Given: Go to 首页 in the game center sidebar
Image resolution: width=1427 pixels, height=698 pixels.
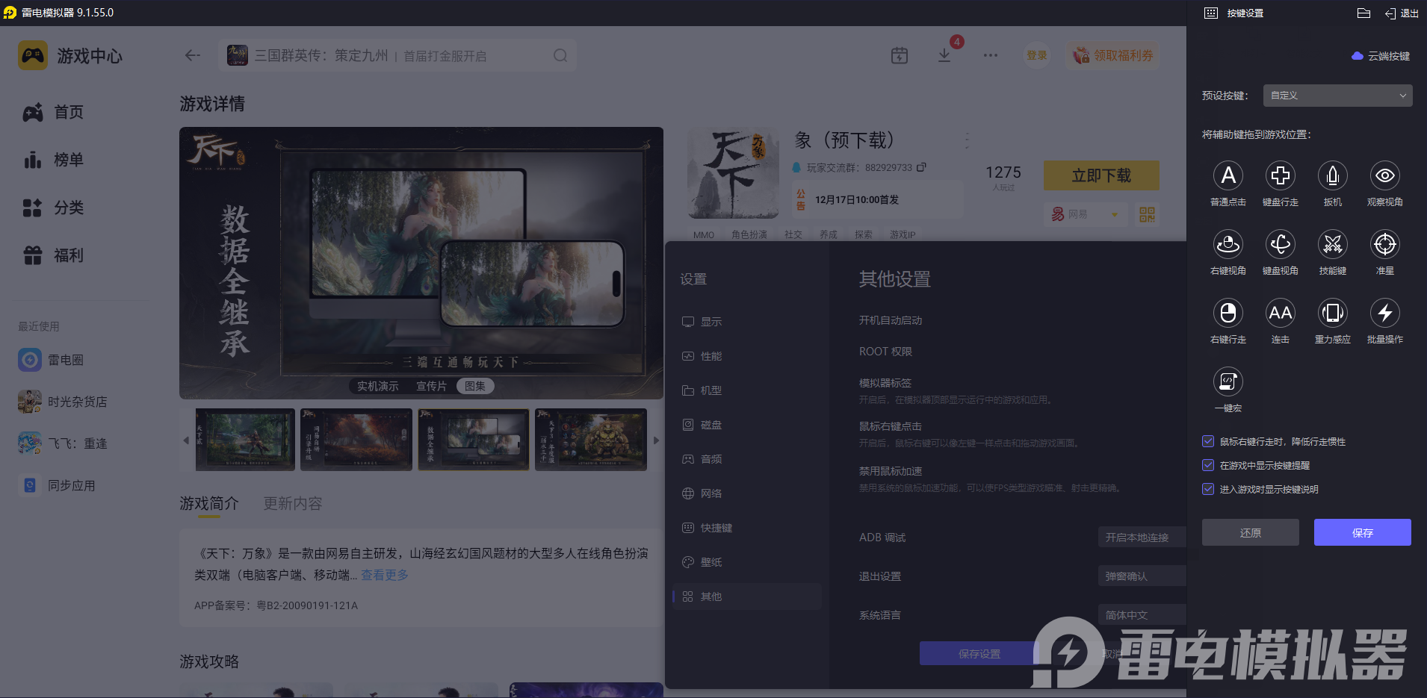Looking at the screenshot, I should coord(54,112).
